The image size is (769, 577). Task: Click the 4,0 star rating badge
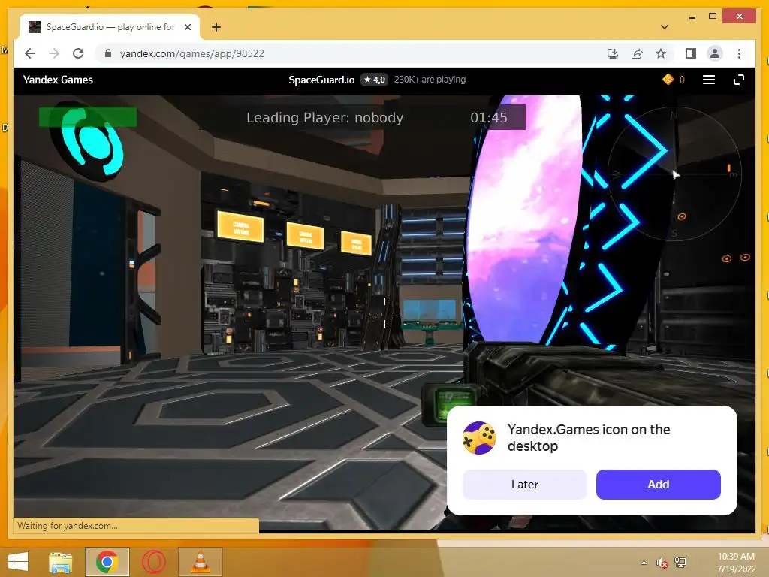[x=375, y=80]
